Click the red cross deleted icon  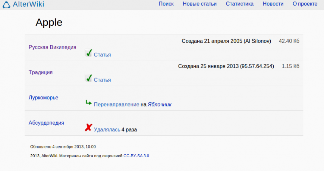coord(88,128)
